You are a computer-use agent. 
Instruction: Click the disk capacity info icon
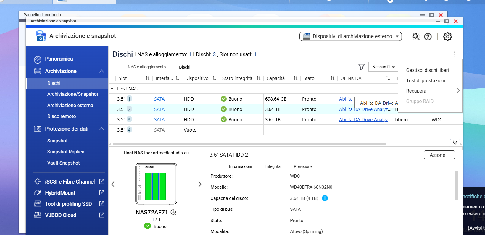[325, 198]
